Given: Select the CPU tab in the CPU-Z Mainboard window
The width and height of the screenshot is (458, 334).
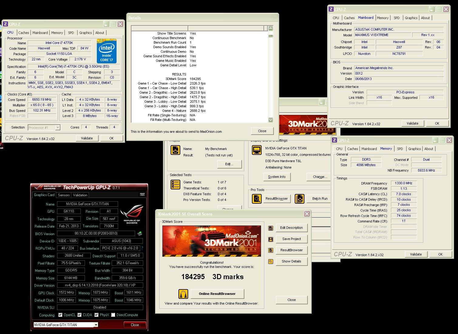Looking at the screenshot, I should [x=336, y=18].
